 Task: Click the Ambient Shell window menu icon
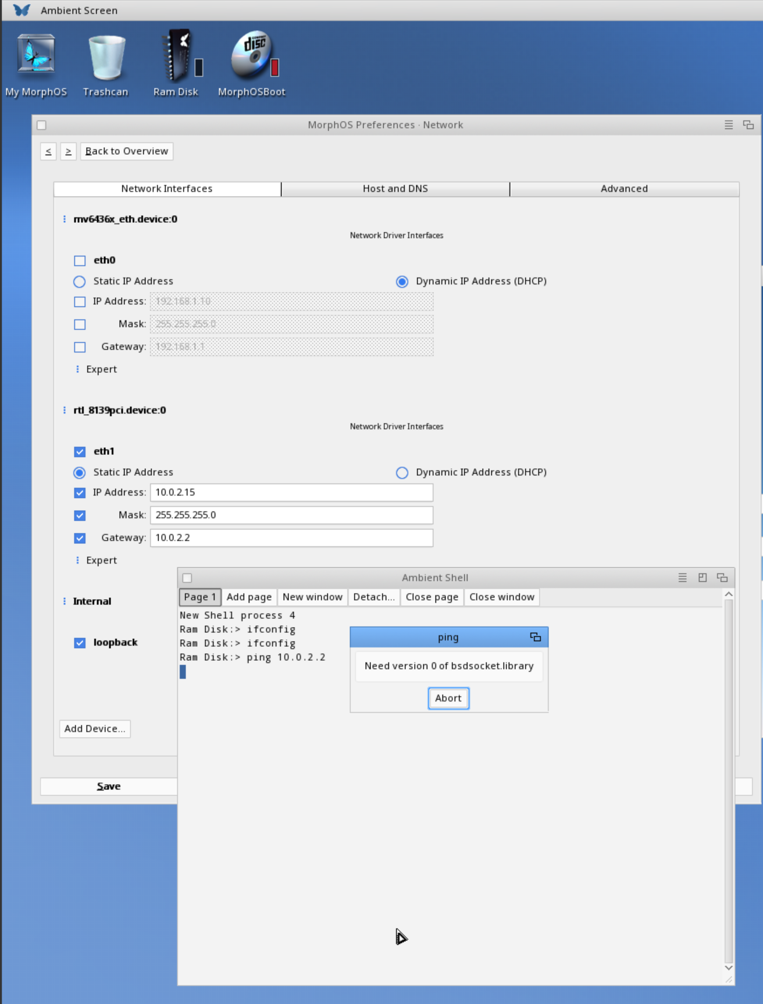coord(682,578)
